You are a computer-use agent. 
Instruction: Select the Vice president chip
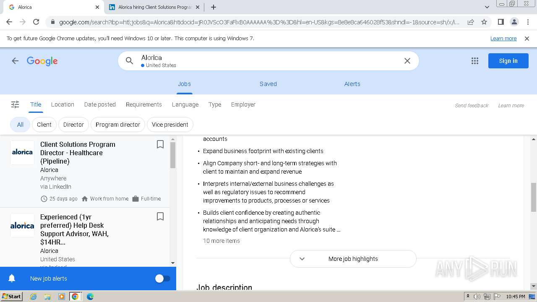[x=170, y=125]
